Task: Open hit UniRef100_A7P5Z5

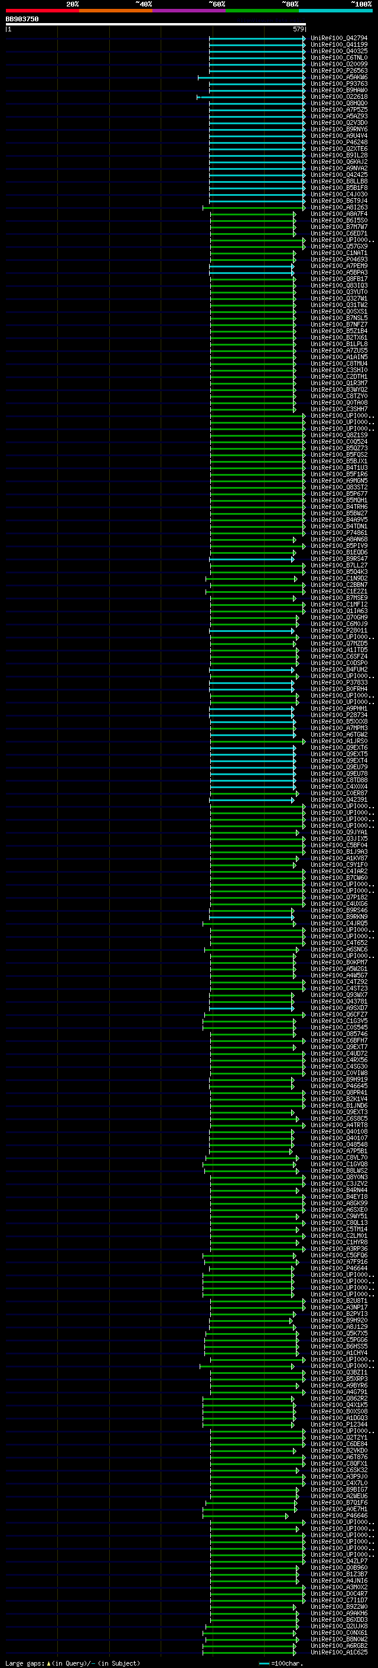Action: 338,110
